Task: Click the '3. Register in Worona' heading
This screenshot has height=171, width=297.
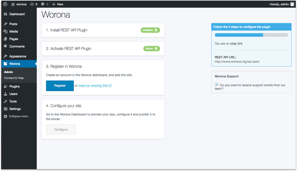Action: pos(63,66)
